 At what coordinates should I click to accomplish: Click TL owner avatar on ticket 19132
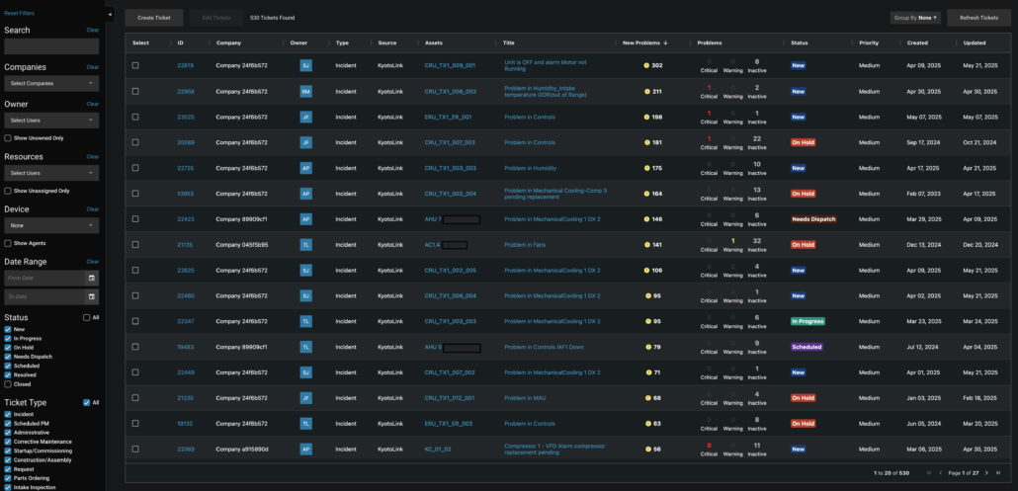tap(305, 424)
